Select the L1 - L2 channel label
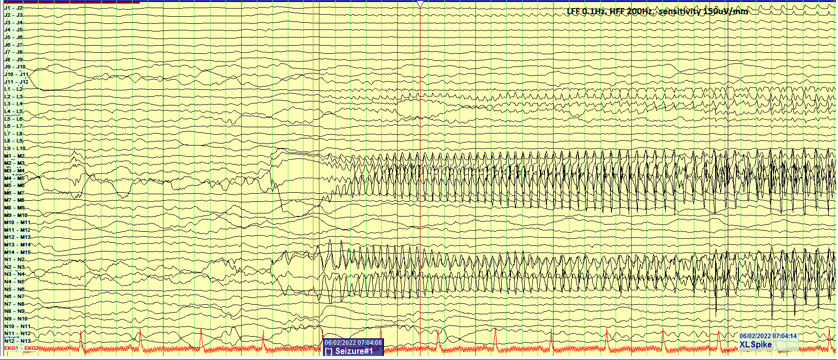 [x=13, y=89]
